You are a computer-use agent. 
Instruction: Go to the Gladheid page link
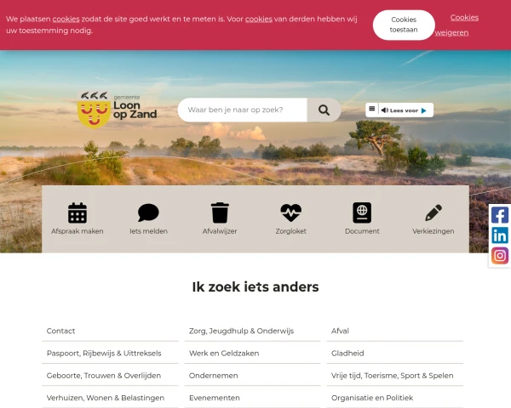point(394,353)
